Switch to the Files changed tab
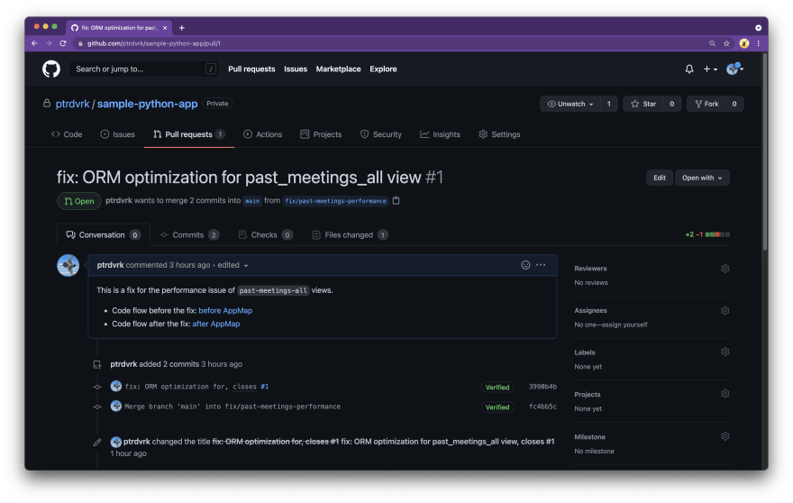 coord(350,235)
